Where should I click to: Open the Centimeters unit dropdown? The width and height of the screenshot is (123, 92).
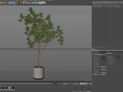point(109,53)
